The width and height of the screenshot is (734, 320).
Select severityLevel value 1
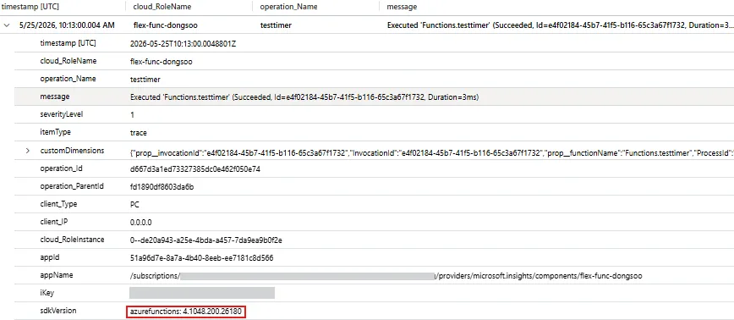click(x=132, y=115)
